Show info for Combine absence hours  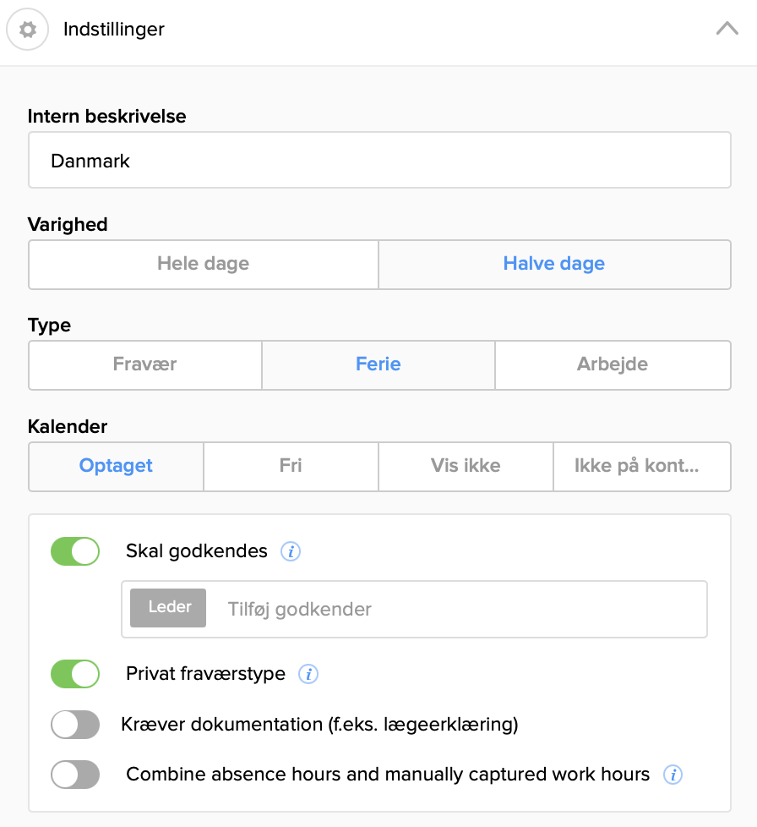(x=673, y=775)
